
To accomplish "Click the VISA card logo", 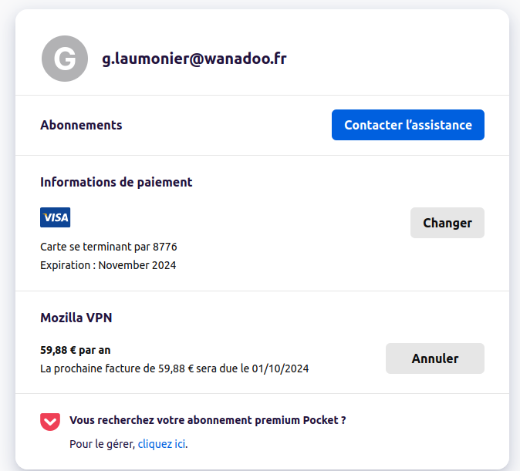I will tap(55, 217).
